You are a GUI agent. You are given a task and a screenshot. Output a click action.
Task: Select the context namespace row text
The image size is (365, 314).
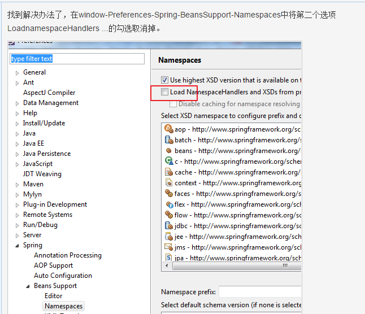pos(238,183)
